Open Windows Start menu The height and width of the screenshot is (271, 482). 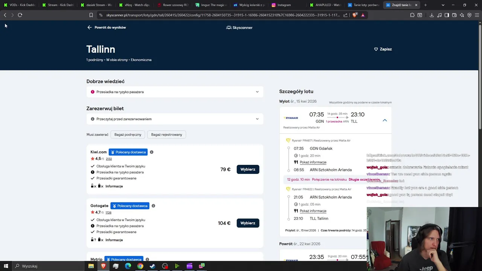coord(6,266)
